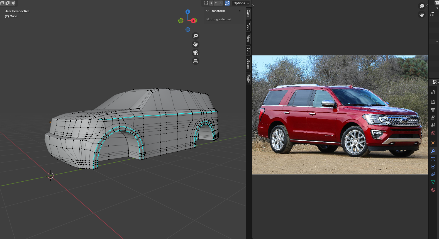The image size is (439, 239).
Task: Toggle Y-axis mirror
Action: pos(216,3)
